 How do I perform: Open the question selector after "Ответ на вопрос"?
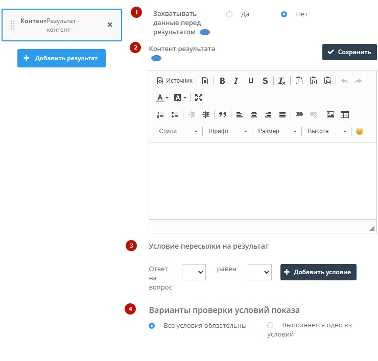[194, 272]
